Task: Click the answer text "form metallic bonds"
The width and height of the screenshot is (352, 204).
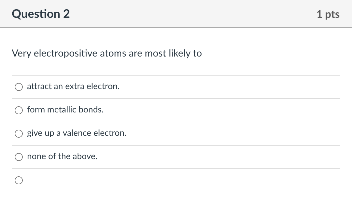Action: 65,110
